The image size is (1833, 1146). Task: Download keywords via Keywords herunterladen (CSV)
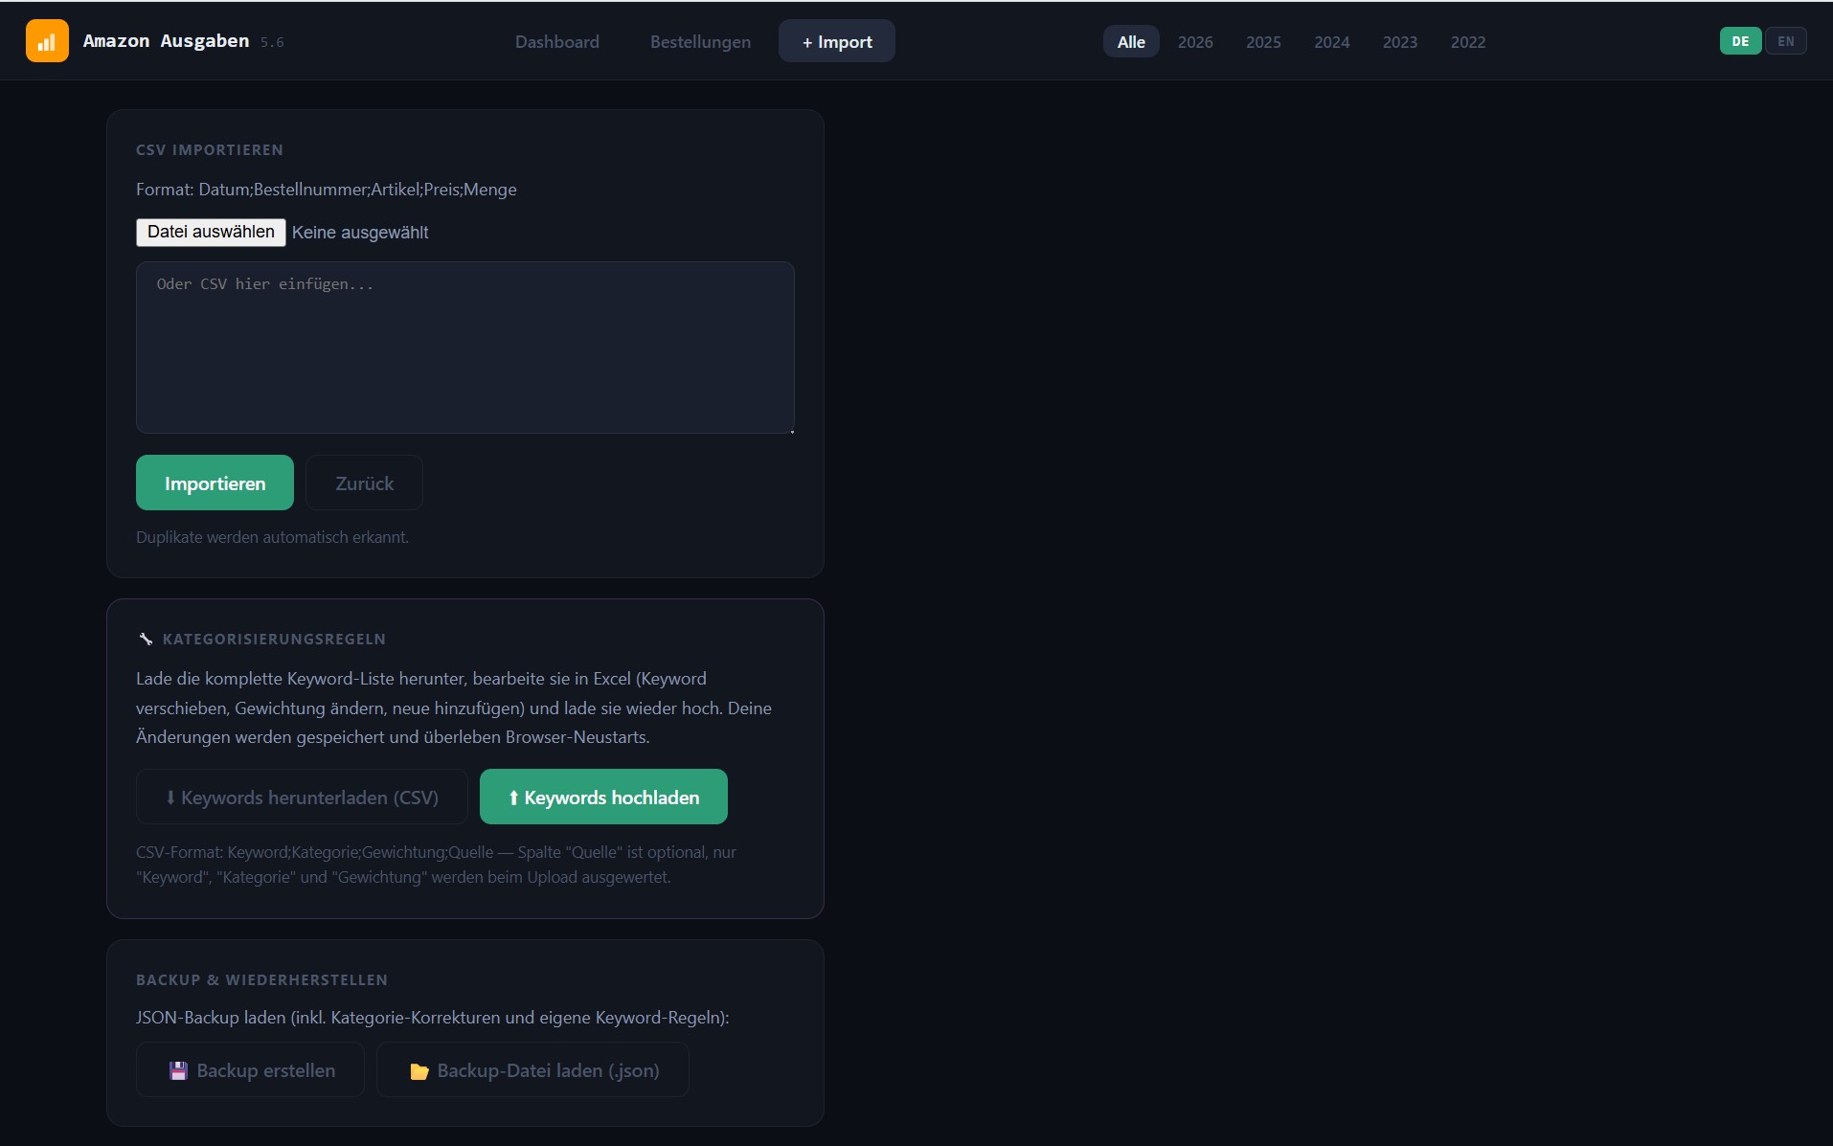[x=302, y=797]
